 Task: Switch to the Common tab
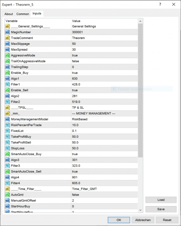(x=23, y=14)
